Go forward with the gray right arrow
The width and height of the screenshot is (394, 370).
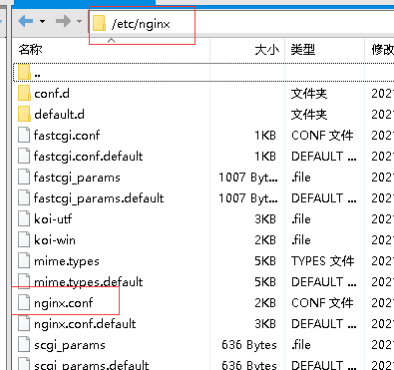click(63, 22)
